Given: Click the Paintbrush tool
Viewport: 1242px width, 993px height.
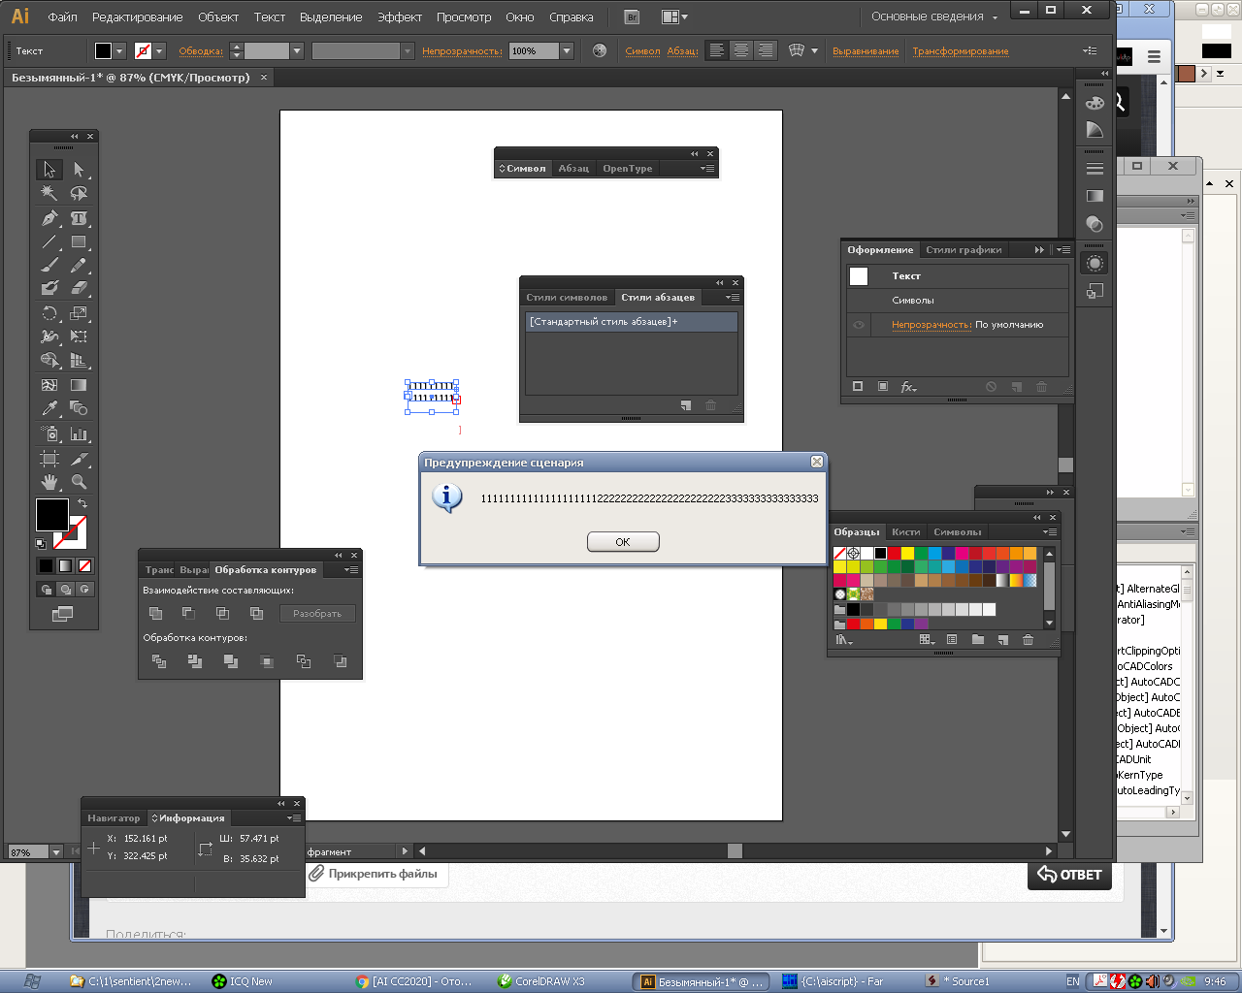Looking at the screenshot, I should tap(49, 265).
